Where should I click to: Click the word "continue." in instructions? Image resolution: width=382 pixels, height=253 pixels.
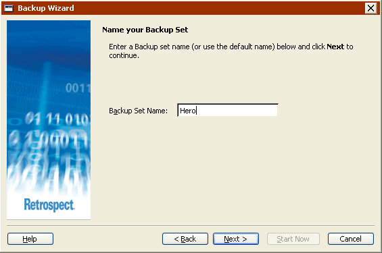click(x=124, y=55)
